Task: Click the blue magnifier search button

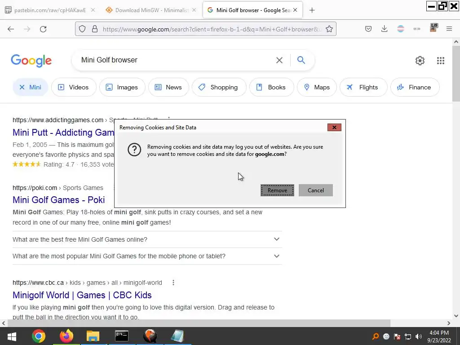Action: tap(301, 60)
